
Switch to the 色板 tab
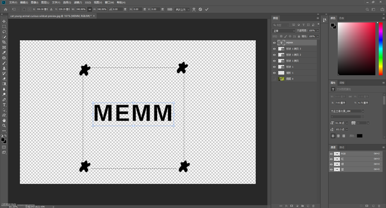pyautogui.click(x=341, y=18)
